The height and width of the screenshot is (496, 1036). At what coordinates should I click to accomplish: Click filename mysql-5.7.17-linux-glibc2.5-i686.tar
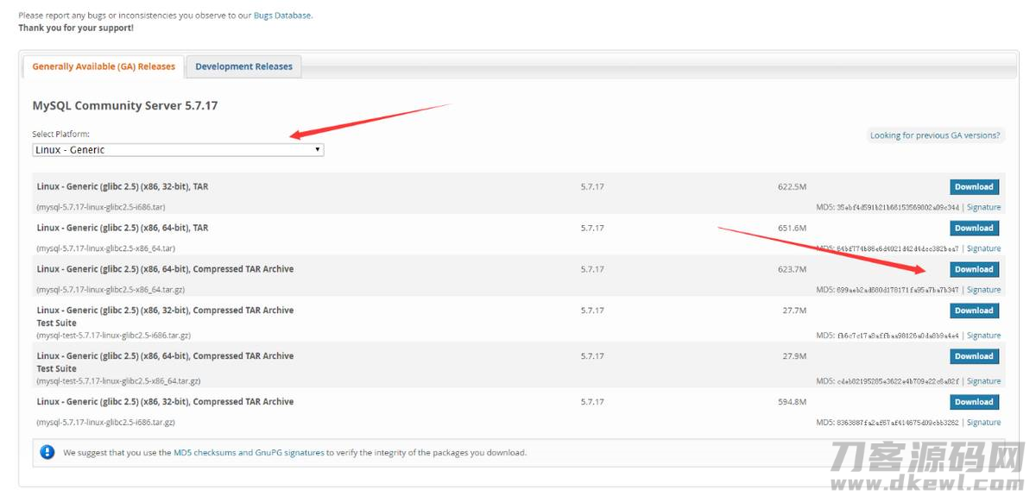click(x=101, y=207)
